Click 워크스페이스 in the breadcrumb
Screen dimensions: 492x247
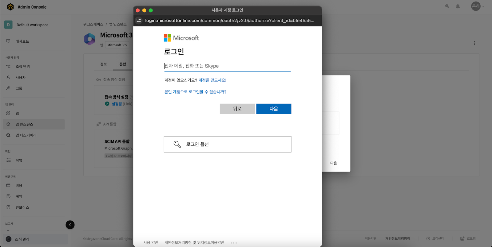(x=93, y=24)
